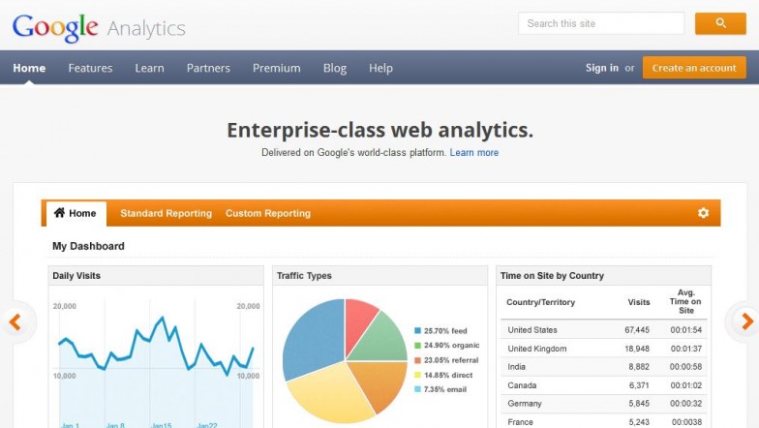Click the Sign in link
The image size is (759, 428).
click(x=602, y=68)
